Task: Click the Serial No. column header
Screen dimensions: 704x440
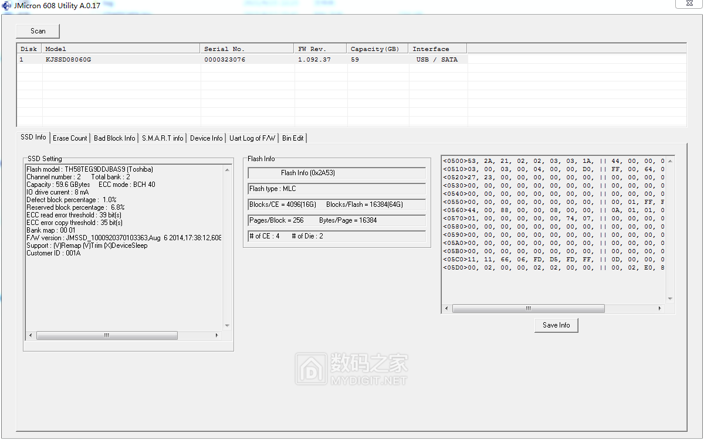Action: 224,49
